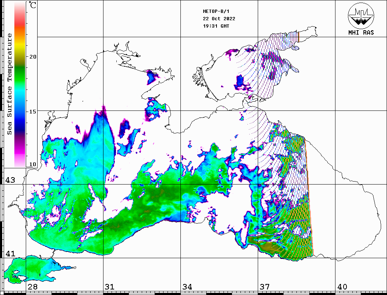
Task: Click the 10 value on the temperature scale
Action: pos(33,164)
